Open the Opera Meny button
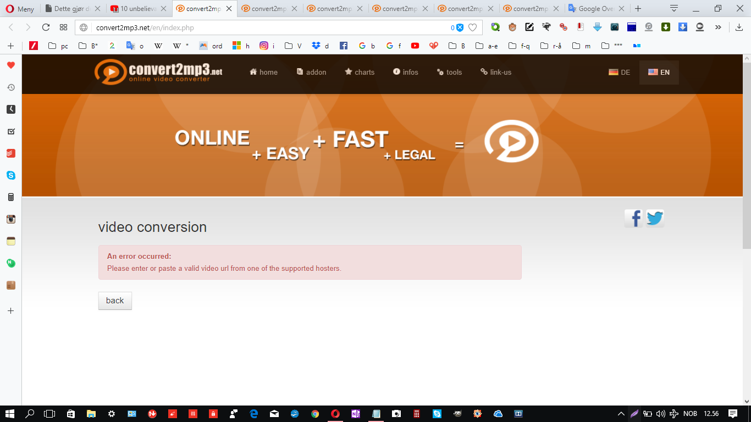 pos(19,9)
